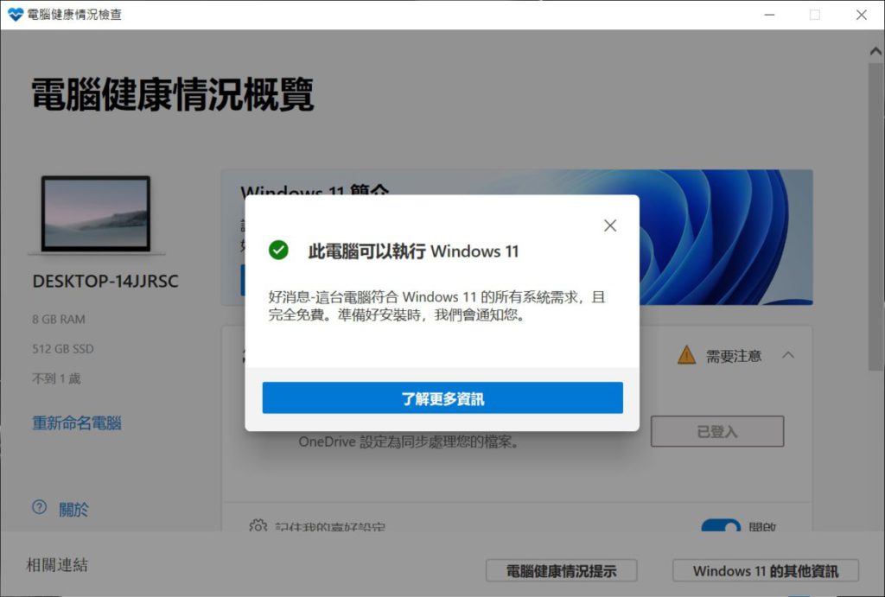The height and width of the screenshot is (597, 885).
Task: Select the 此電腦可以執行 Windows 11 heading
Action: [413, 251]
